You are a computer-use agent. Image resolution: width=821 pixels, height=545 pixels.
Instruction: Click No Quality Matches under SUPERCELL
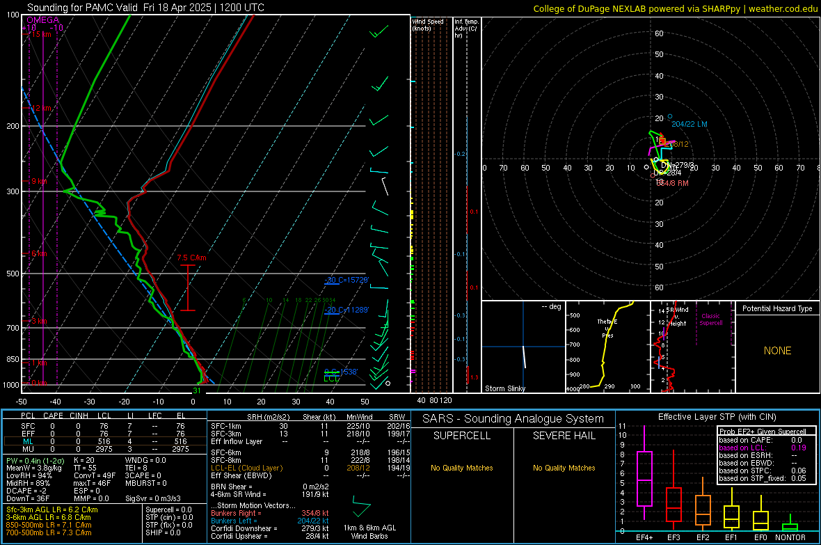tap(462, 468)
